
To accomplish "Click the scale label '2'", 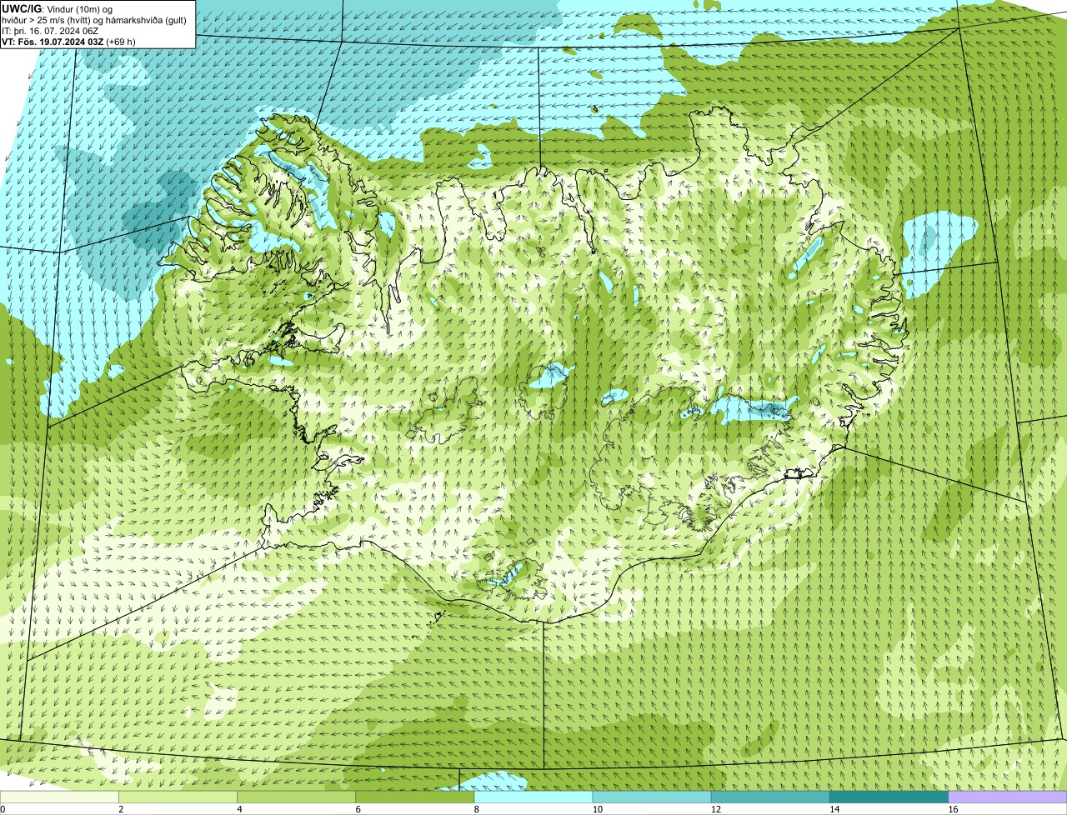I will tap(121, 809).
